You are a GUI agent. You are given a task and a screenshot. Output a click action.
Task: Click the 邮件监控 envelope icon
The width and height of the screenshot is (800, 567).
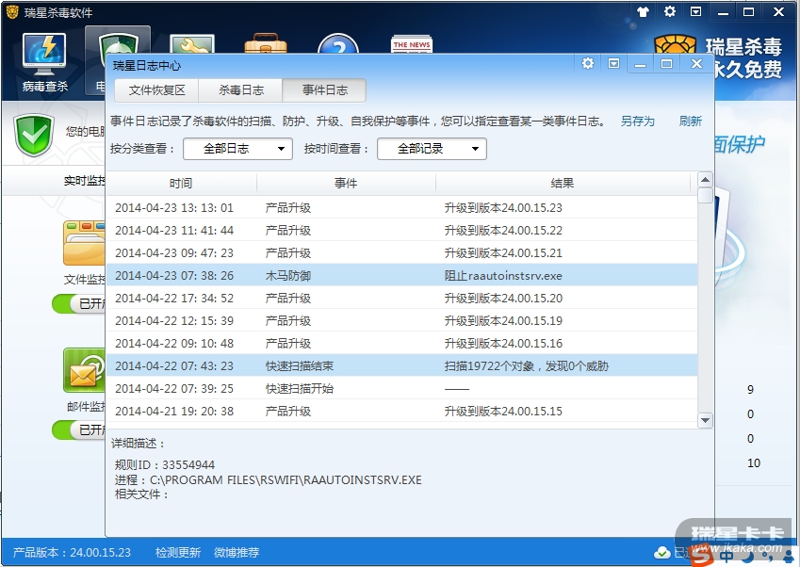pyautogui.click(x=84, y=369)
